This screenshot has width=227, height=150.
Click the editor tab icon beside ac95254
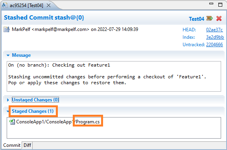(x=5, y=5)
